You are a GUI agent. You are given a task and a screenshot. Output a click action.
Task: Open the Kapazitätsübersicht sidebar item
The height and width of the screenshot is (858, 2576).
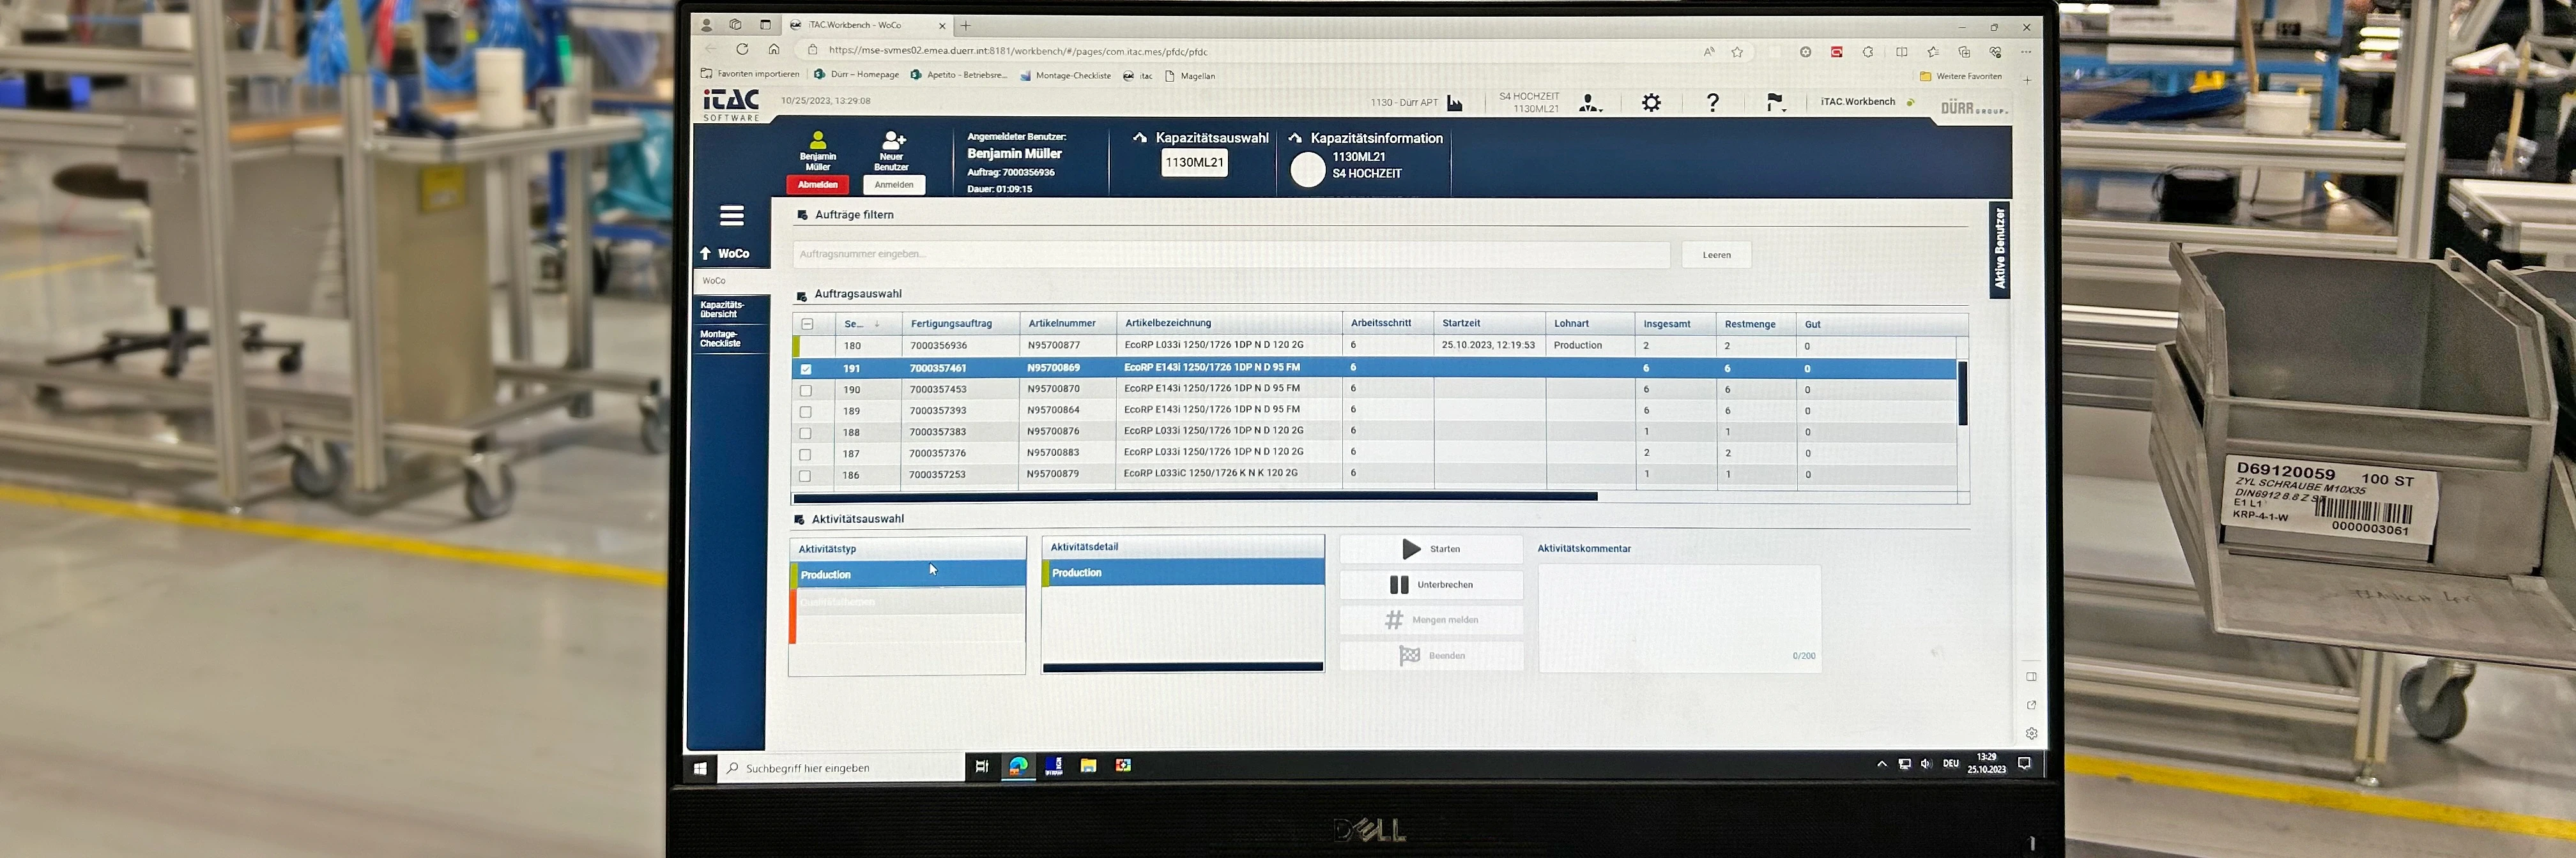722,310
